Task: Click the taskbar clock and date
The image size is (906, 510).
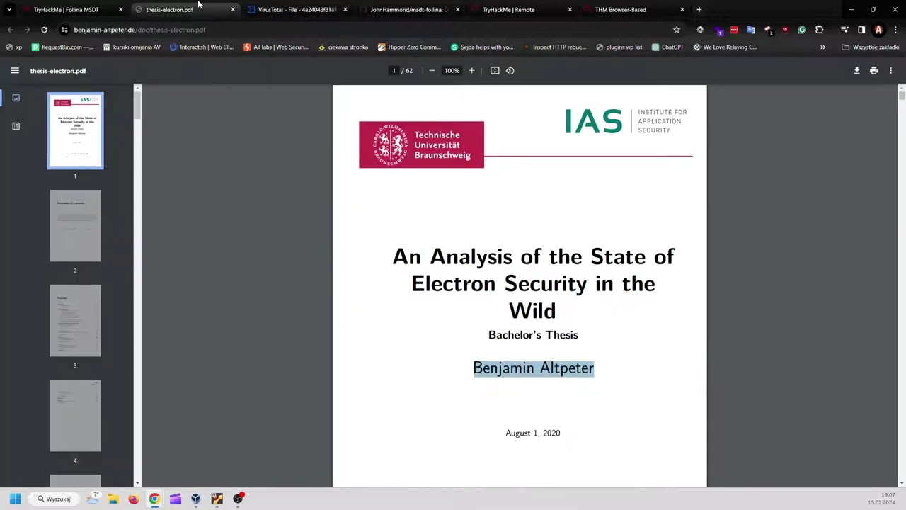Action: click(x=882, y=499)
